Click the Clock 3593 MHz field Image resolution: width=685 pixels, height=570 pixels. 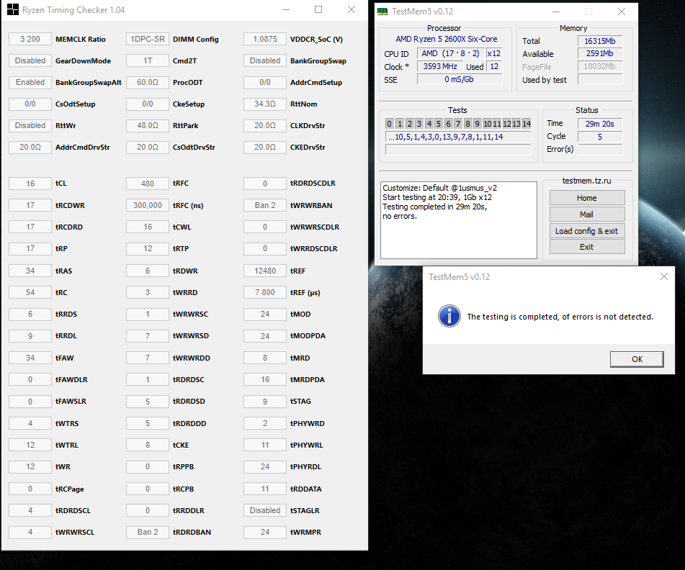tap(440, 66)
